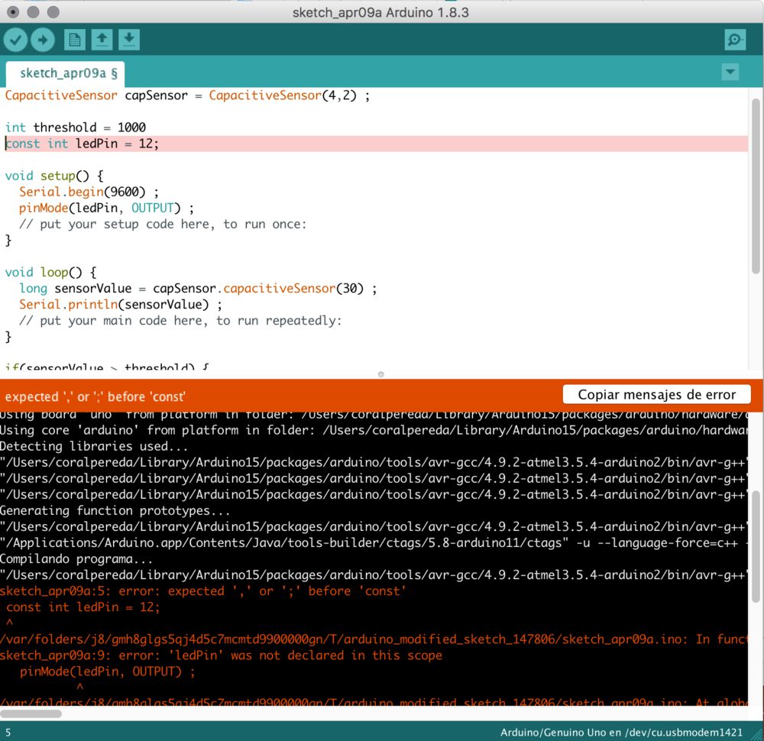Click console 'pinMode(ledPin, OUTPUT) ;' snippet
This screenshot has width=764, height=741.
[x=107, y=671]
